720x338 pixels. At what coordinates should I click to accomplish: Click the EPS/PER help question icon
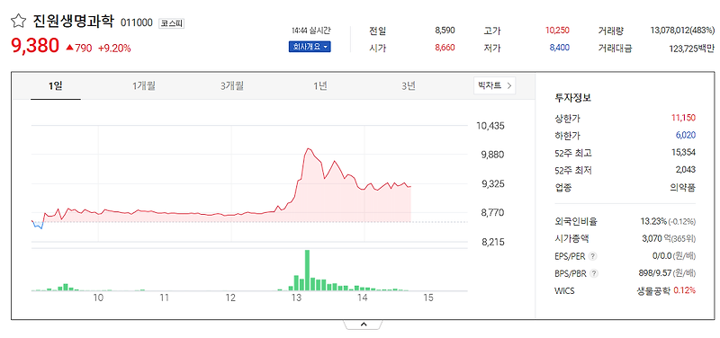(593, 256)
